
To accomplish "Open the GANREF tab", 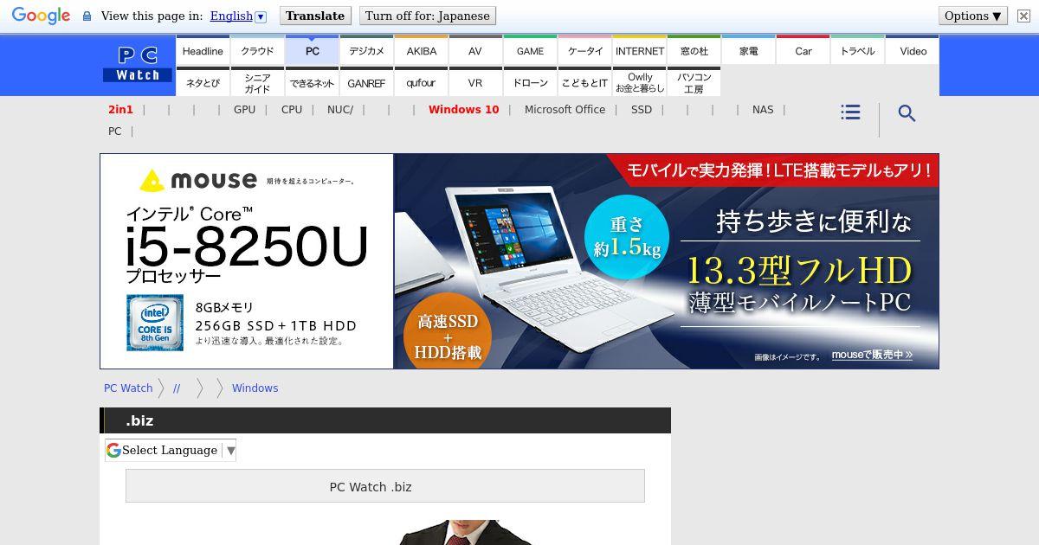I will click(x=366, y=82).
